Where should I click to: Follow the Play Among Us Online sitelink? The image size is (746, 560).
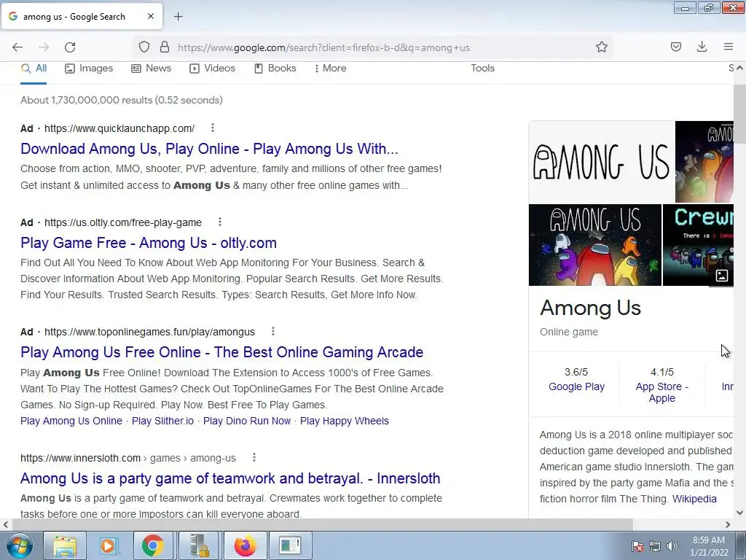click(x=71, y=421)
